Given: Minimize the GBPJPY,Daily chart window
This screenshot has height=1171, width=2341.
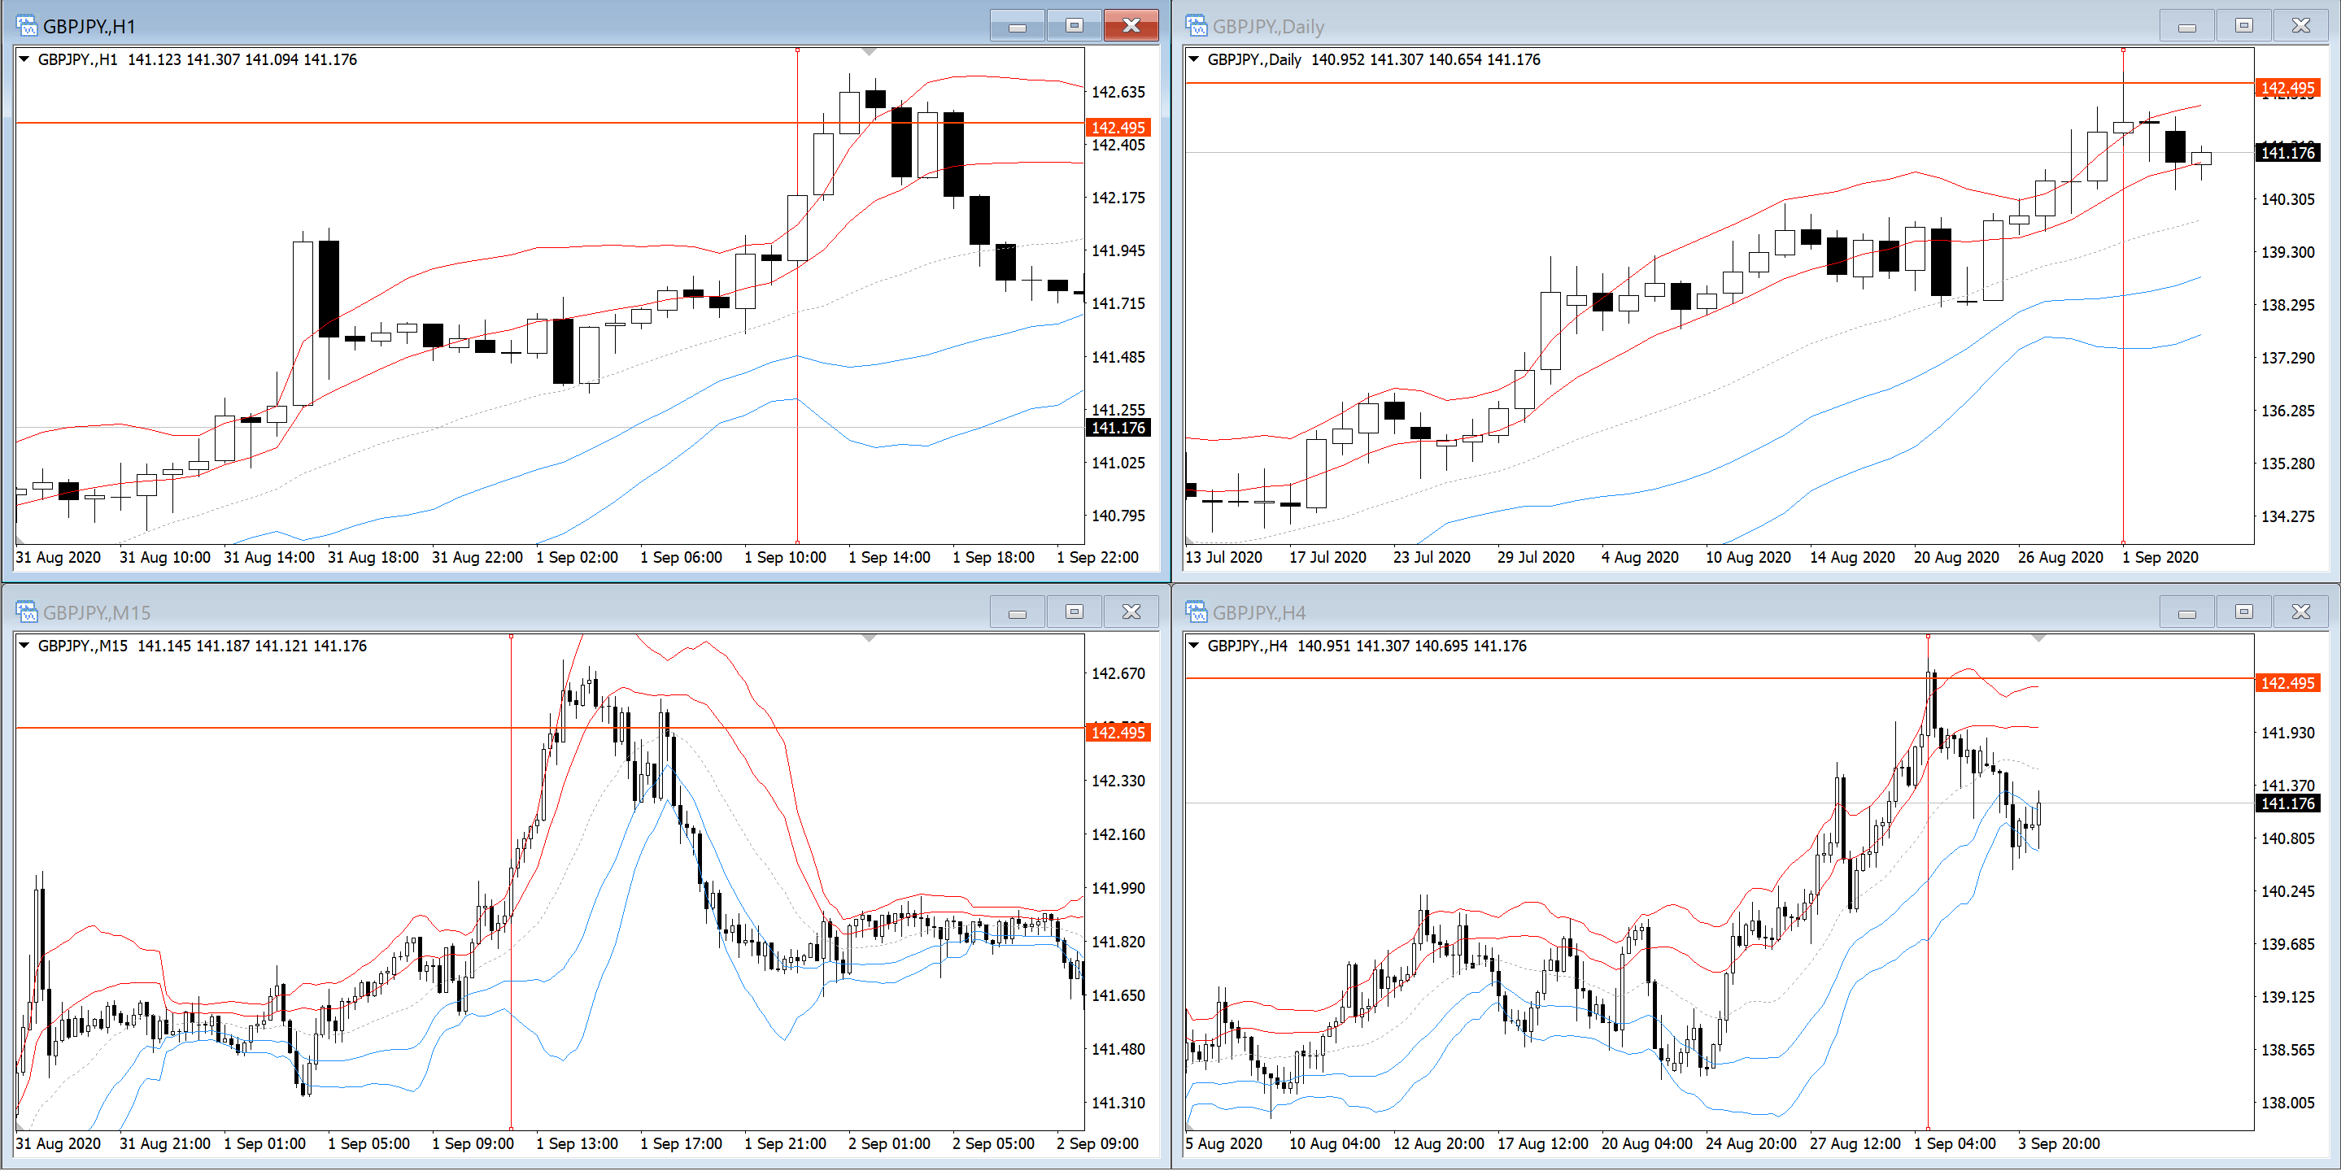Looking at the screenshot, I should [2186, 25].
